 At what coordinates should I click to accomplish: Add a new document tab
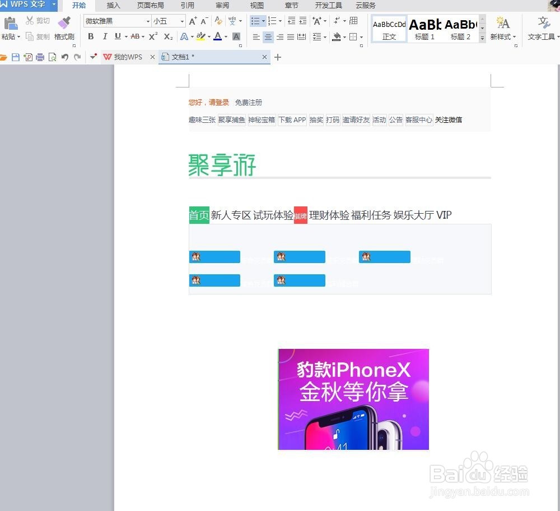[278, 57]
